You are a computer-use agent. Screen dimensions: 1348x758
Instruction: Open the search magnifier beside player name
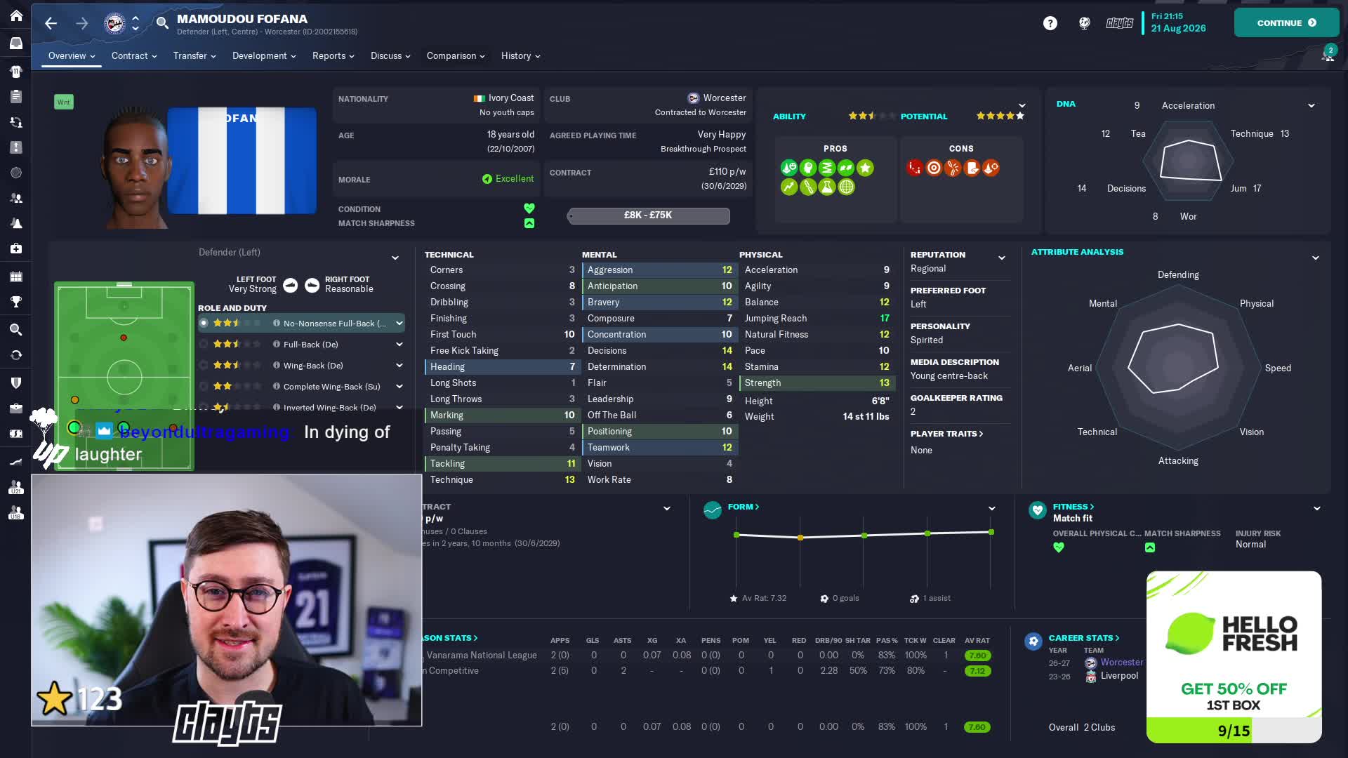pyautogui.click(x=162, y=23)
